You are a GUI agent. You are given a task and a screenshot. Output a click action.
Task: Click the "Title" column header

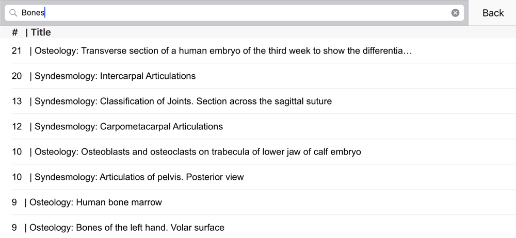[x=41, y=32]
